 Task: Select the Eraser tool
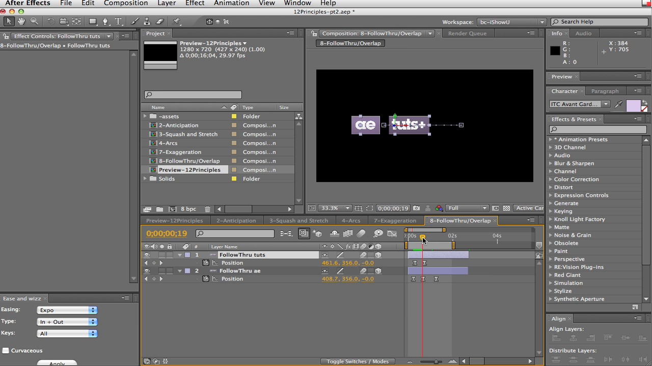pos(159,21)
